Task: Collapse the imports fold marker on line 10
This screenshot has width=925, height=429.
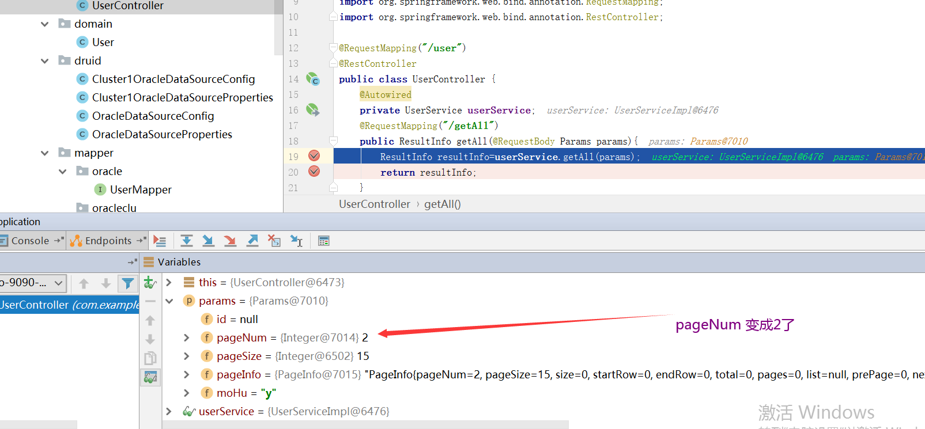Action: click(333, 17)
